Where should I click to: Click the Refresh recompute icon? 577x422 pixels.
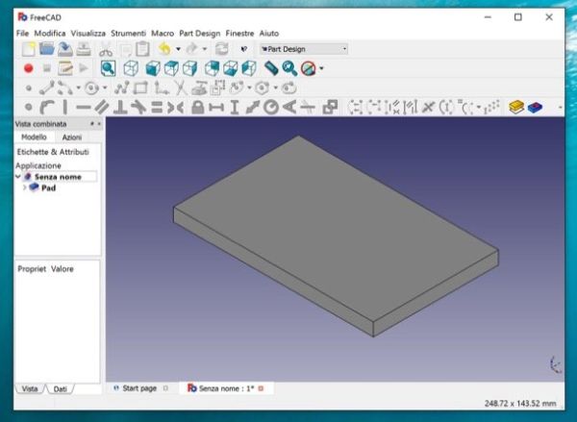[222, 49]
